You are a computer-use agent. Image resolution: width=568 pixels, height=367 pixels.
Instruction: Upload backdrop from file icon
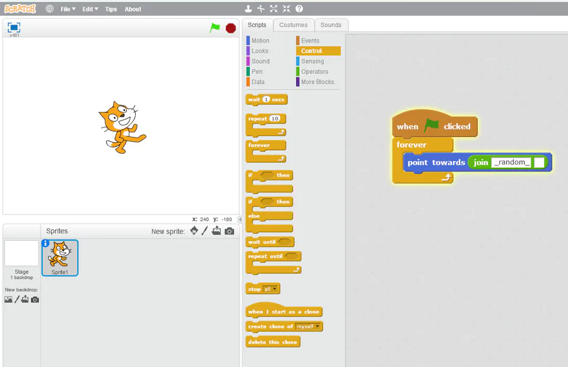pyautogui.click(x=25, y=299)
